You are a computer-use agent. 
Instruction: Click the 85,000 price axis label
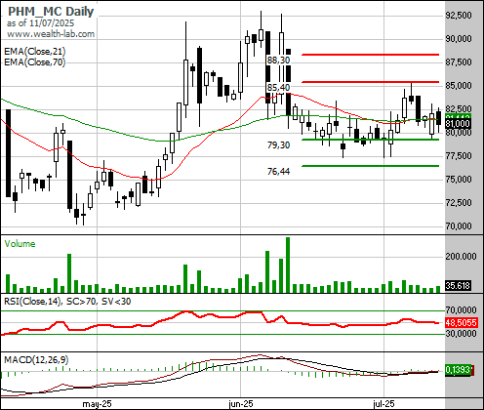pos(459,86)
